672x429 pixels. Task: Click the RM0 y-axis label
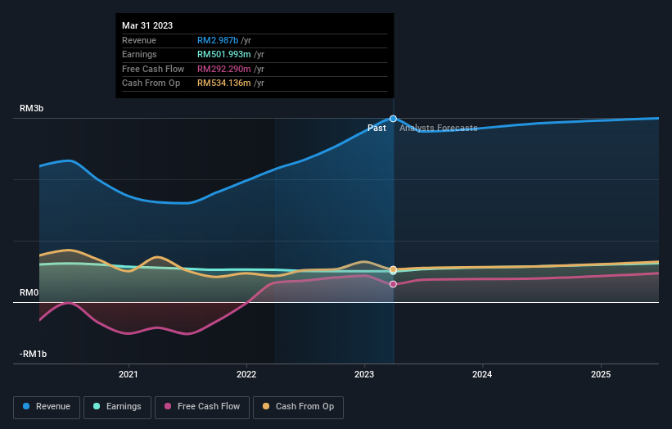click(x=29, y=293)
